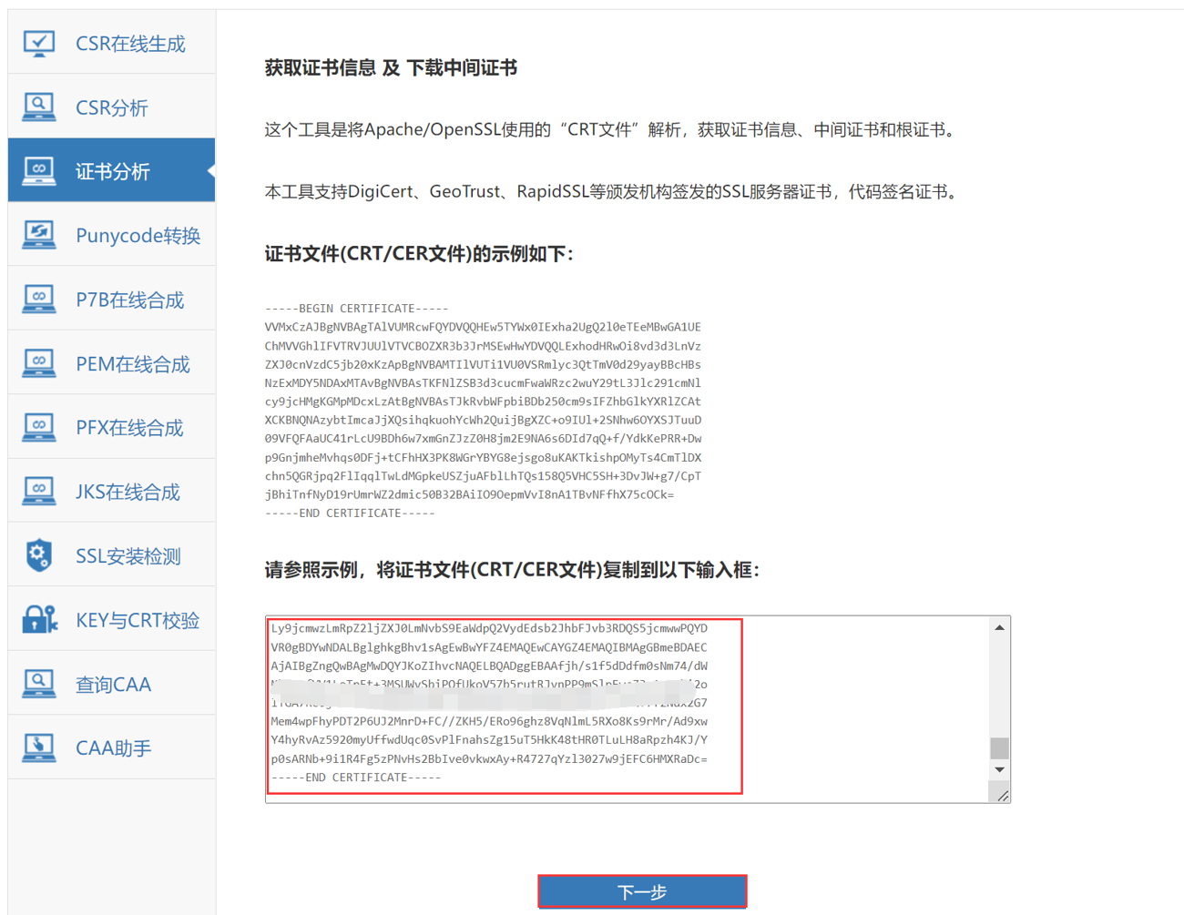Click the textarea scroll down arrow

click(999, 770)
